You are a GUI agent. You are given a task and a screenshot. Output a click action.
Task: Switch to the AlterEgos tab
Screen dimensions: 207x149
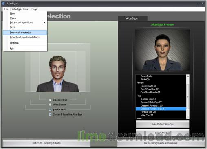tap(132, 18)
